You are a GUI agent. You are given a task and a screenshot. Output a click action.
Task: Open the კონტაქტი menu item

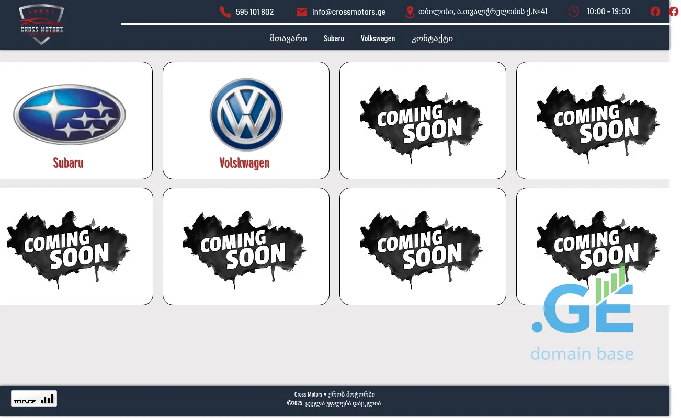(x=432, y=38)
